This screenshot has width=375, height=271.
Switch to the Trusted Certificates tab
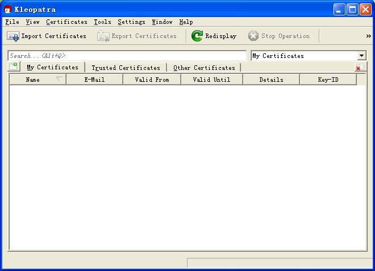coord(126,68)
